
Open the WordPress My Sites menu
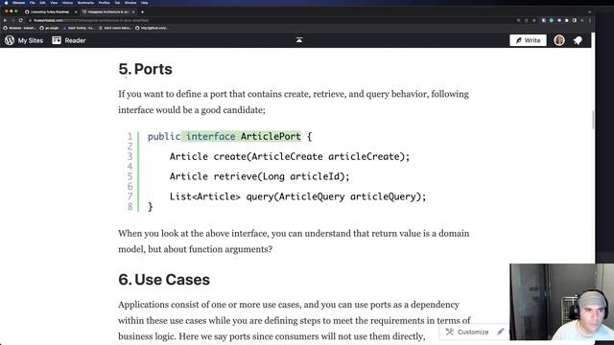(x=24, y=40)
